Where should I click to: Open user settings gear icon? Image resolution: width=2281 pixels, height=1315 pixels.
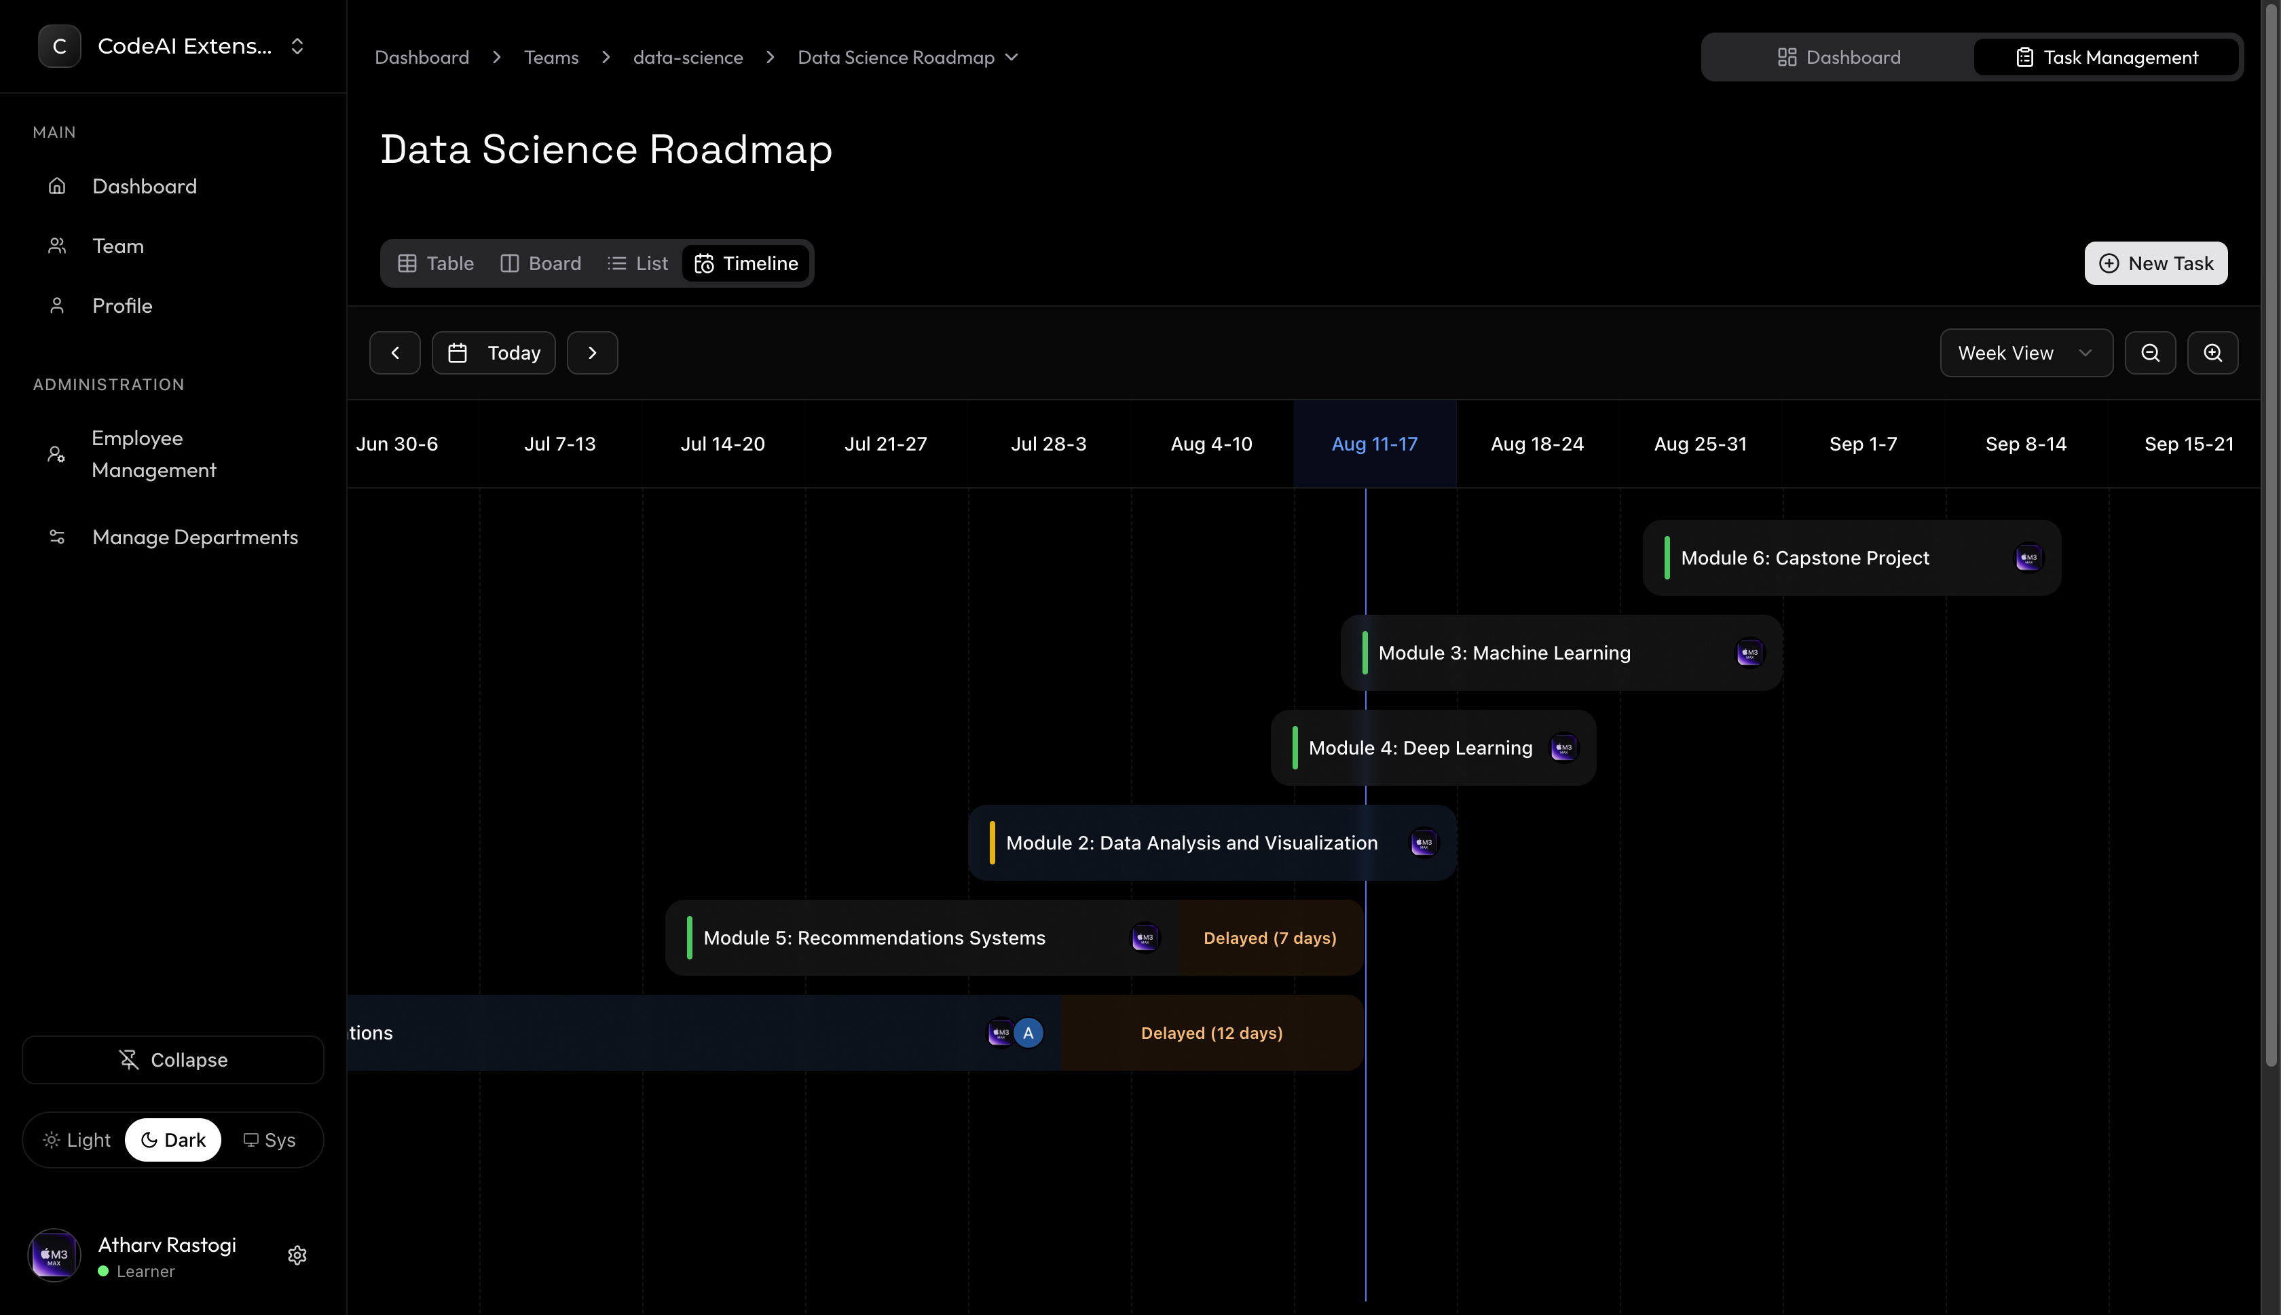tap(297, 1255)
